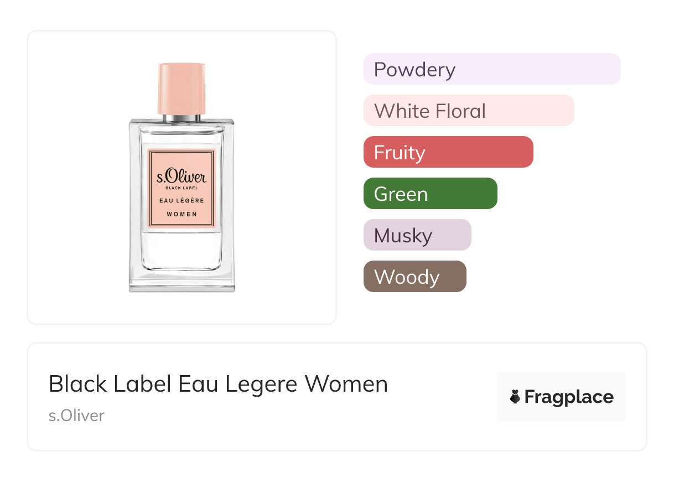Click the Green accord bar

[430, 194]
